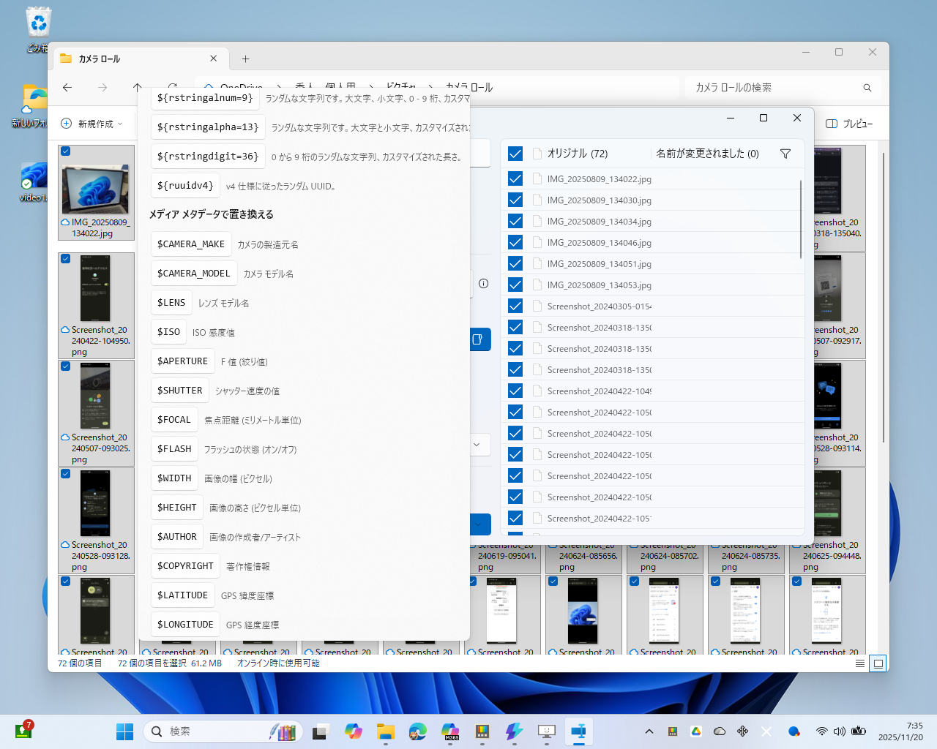Insert the $CAMERA_MAKE metadata pattern
The height and width of the screenshot is (749, 937).
coord(191,244)
